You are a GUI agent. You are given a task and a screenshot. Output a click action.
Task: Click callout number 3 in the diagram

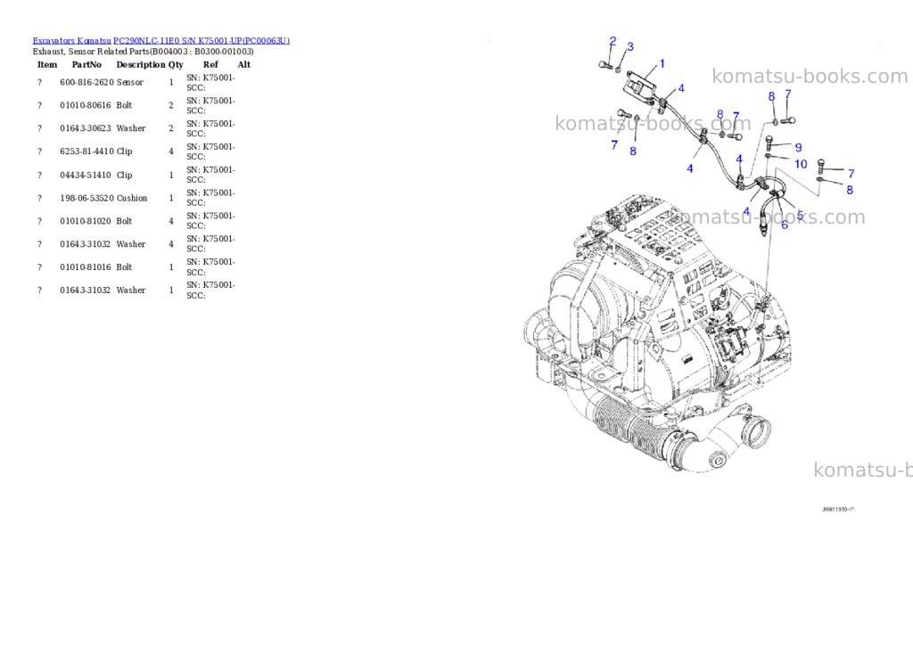630,46
